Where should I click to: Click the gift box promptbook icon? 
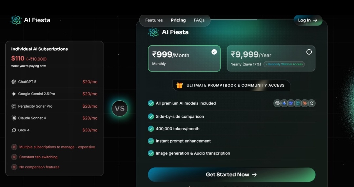tap(179, 85)
